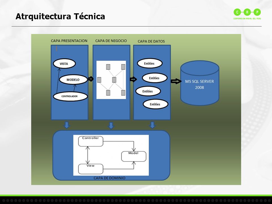Click the black arrow pointing to MS SQL SERVER
Screen dimensions: 272x204
176,81
